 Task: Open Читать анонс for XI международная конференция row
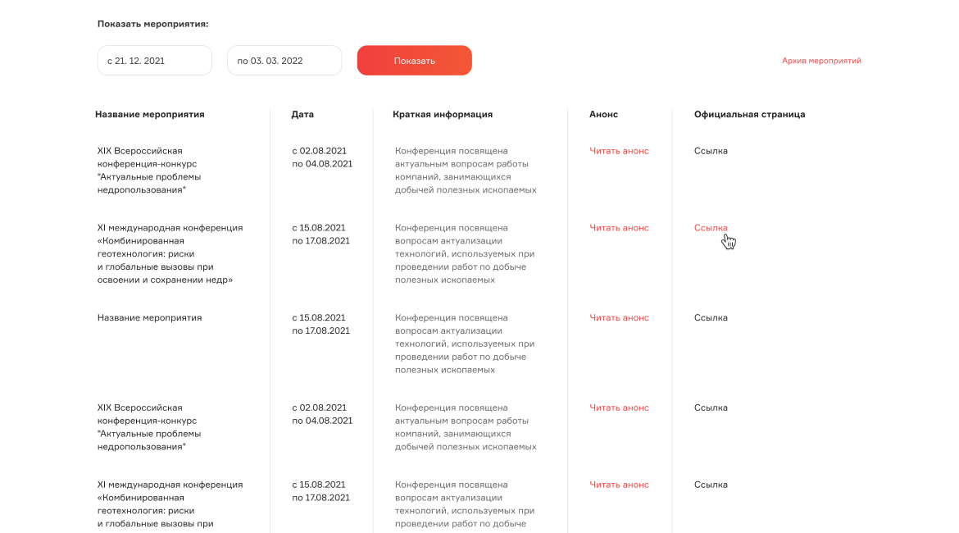(x=619, y=228)
